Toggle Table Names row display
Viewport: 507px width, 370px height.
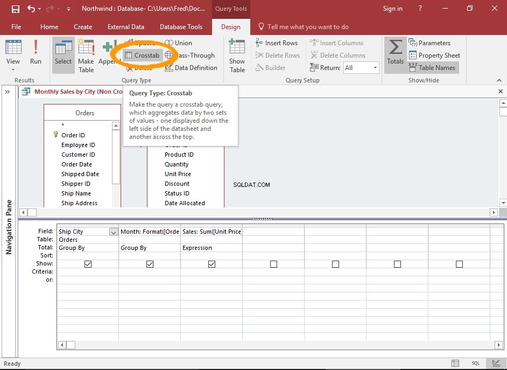coord(432,68)
